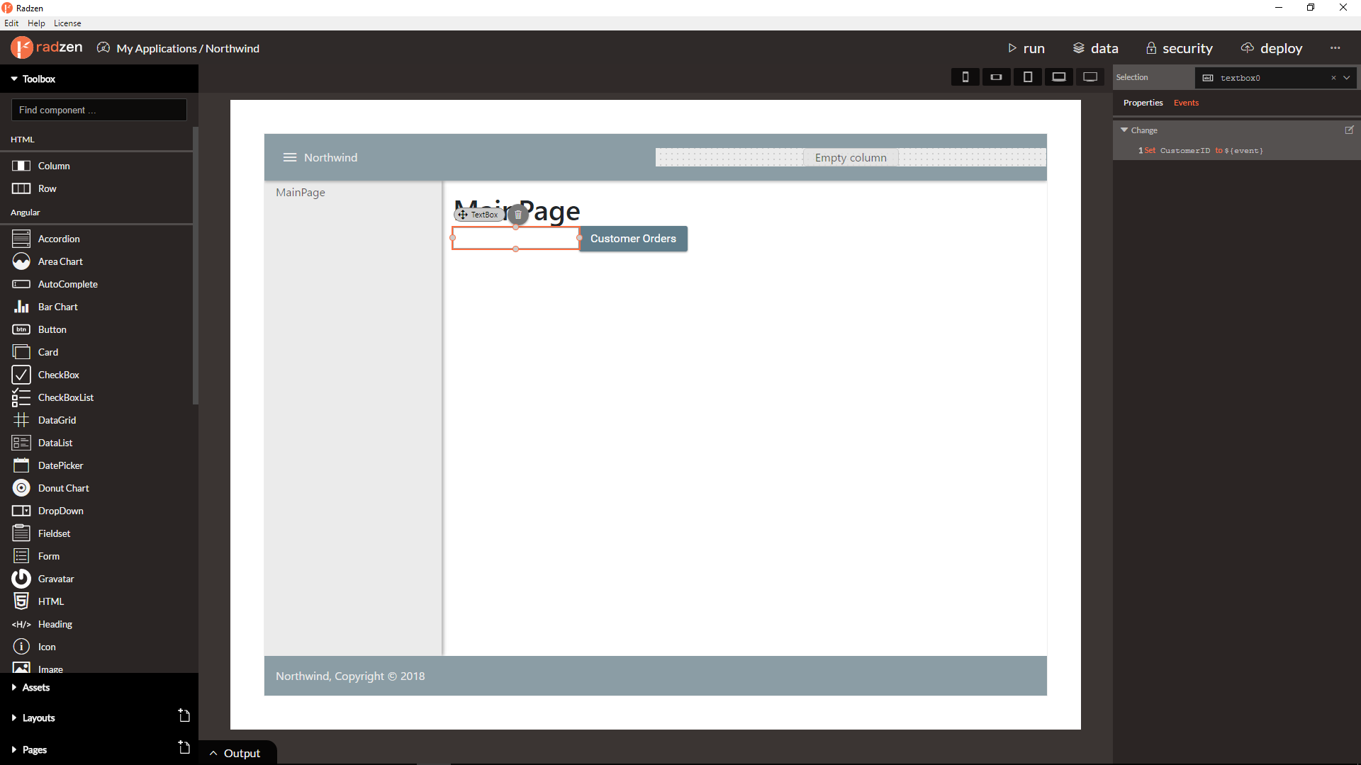
Task: Deploy the application
Action: click(x=1272, y=48)
